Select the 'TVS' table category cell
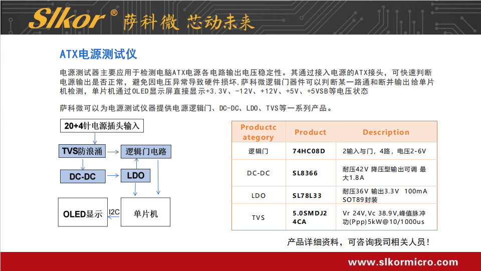The height and width of the screenshot is (271, 481). [259, 217]
